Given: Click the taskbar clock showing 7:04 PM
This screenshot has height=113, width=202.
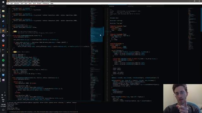Looking at the screenshot, I should click(x=3, y=105).
